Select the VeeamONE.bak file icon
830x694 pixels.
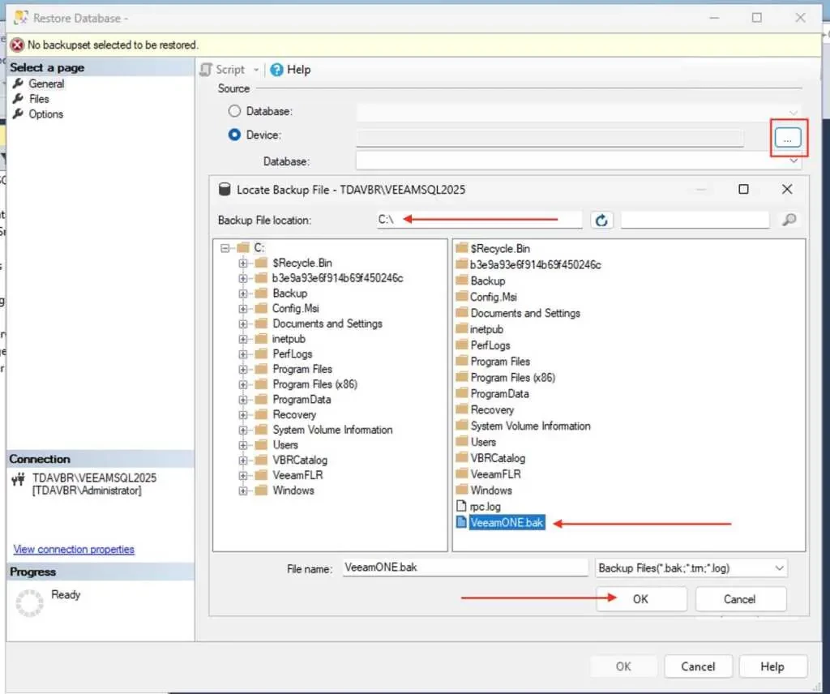[461, 523]
